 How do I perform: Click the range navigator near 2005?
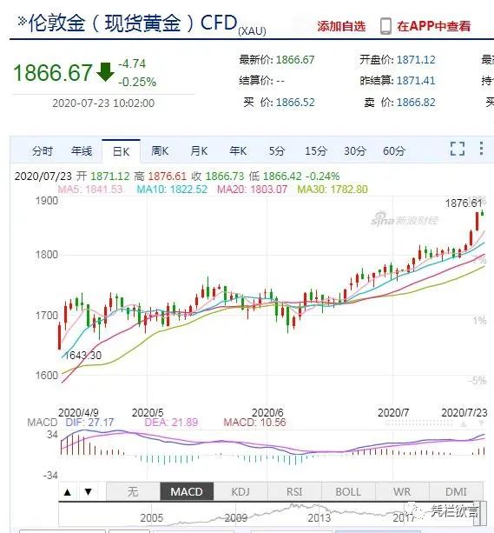point(151,517)
